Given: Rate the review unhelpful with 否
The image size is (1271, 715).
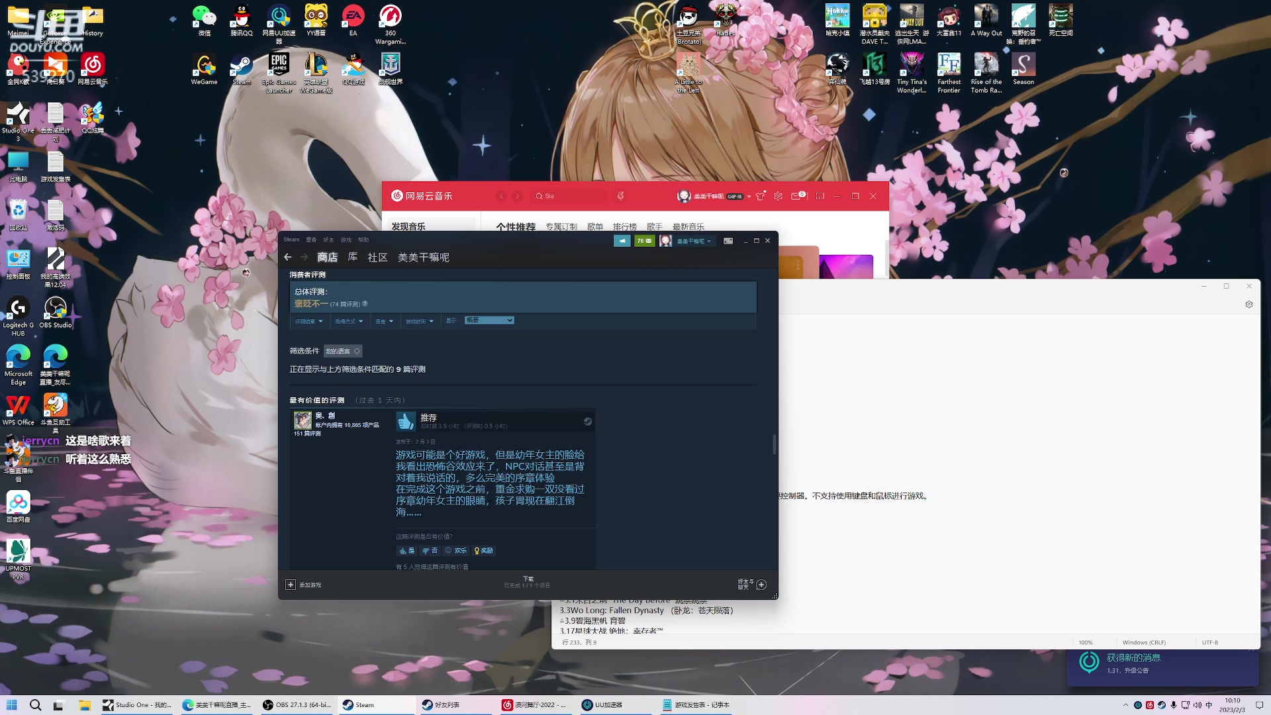Looking at the screenshot, I should point(430,550).
